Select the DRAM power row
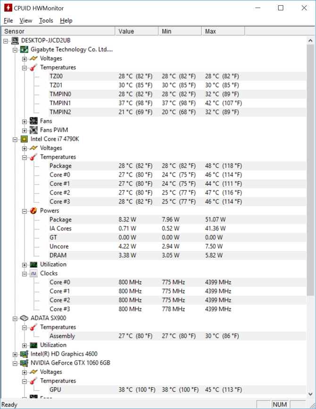 tap(177, 256)
